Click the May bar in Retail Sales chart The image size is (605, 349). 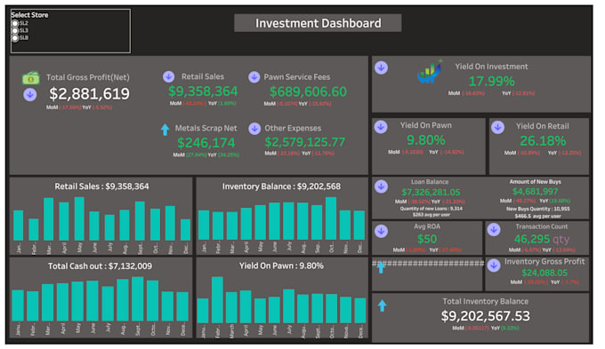(79, 218)
